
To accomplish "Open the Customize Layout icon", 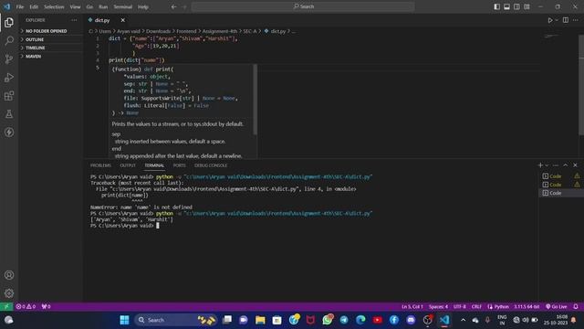I will (527, 6).
